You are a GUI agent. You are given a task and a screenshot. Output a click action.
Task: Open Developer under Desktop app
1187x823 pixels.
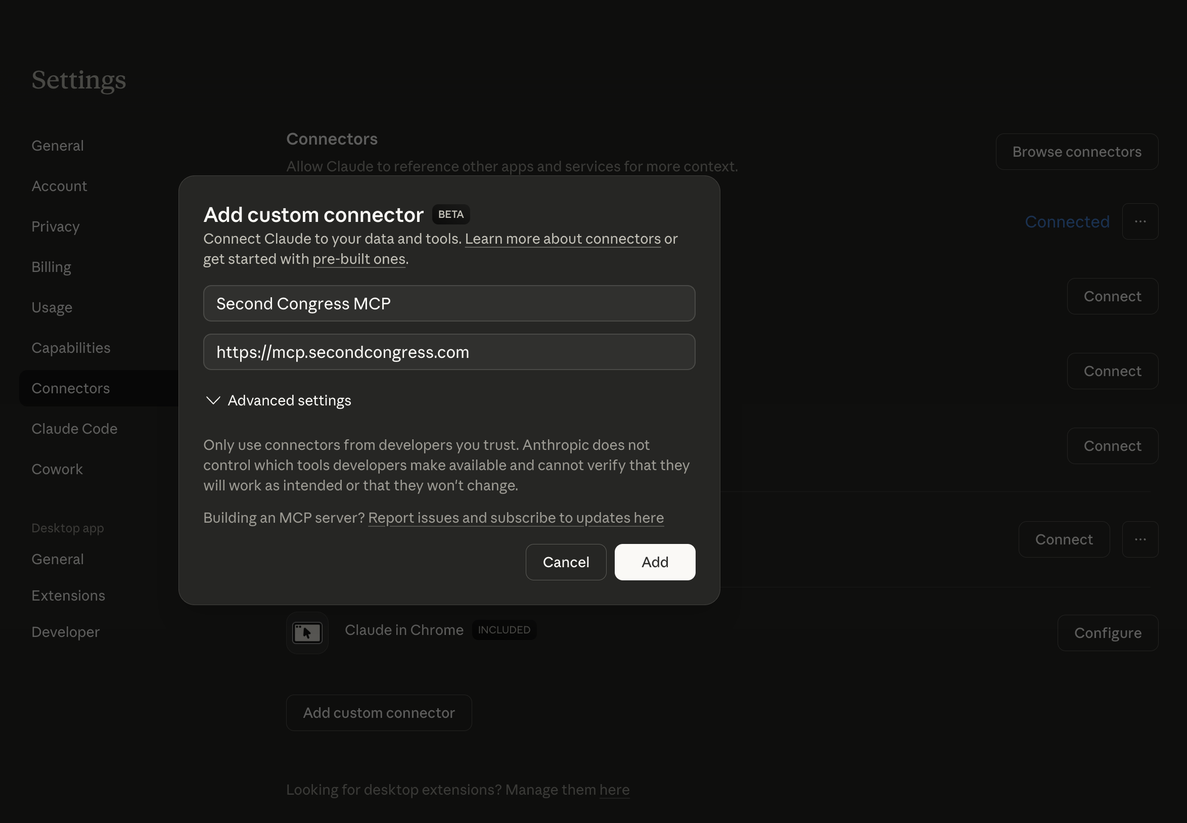(66, 632)
